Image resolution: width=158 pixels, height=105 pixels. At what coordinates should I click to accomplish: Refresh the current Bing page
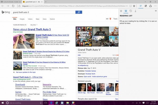(13, 6)
